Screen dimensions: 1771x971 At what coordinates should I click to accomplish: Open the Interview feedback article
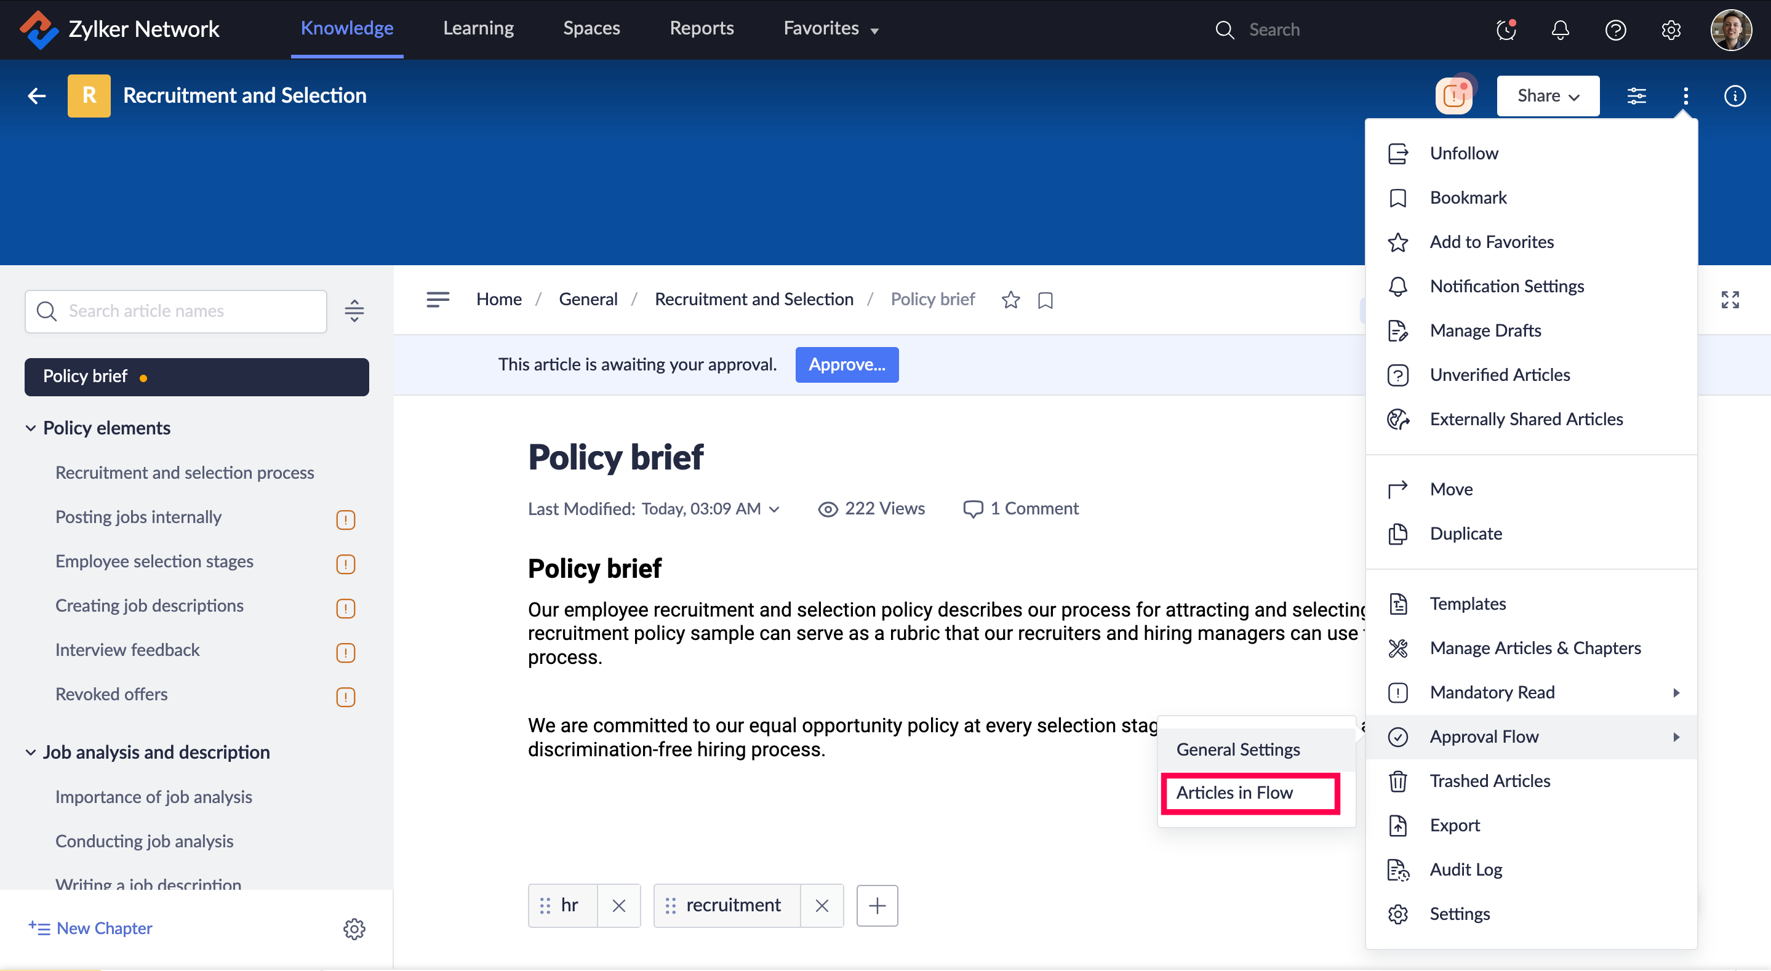tap(127, 650)
